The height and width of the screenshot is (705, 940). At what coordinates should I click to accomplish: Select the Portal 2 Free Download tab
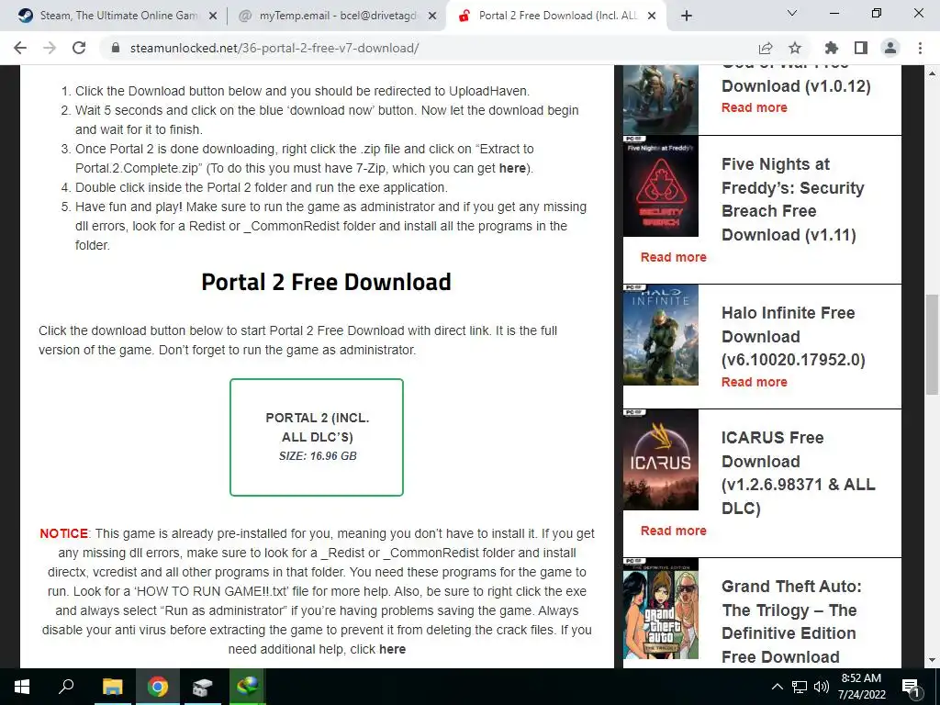557,16
